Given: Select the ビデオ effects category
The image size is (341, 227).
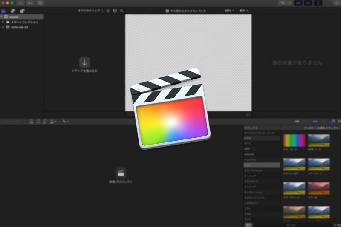Looking at the screenshot, I should pos(262,138).
